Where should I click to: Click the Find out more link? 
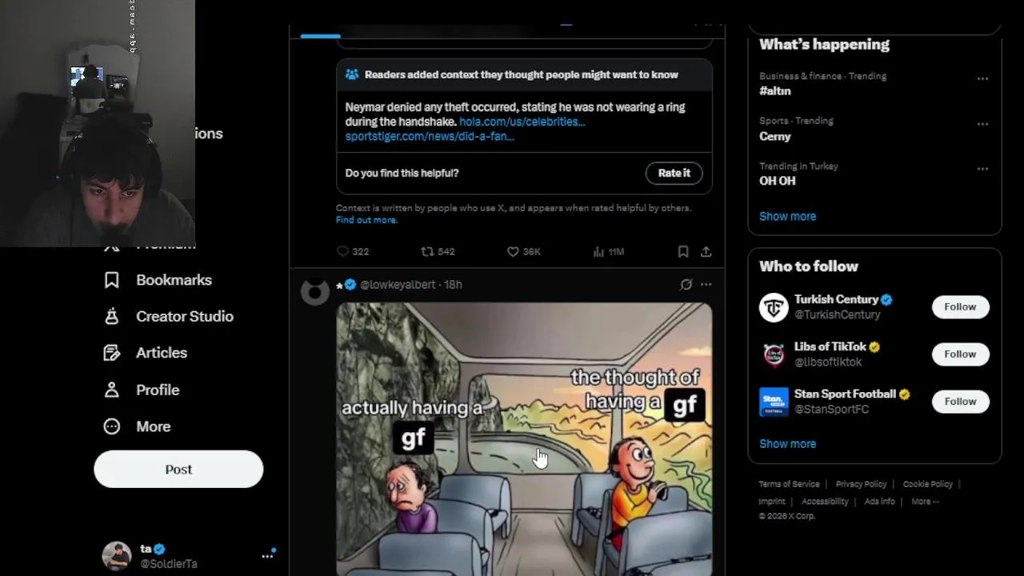coord(366,220)
